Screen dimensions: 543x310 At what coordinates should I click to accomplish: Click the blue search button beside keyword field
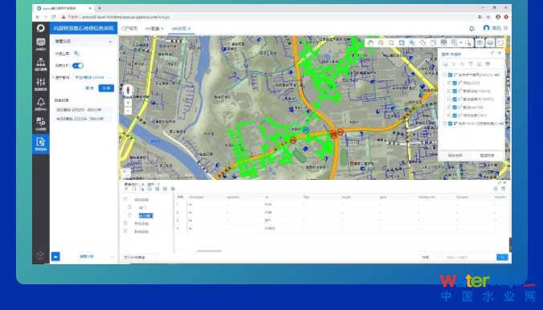pyautogui.click(x=502, y=257)
